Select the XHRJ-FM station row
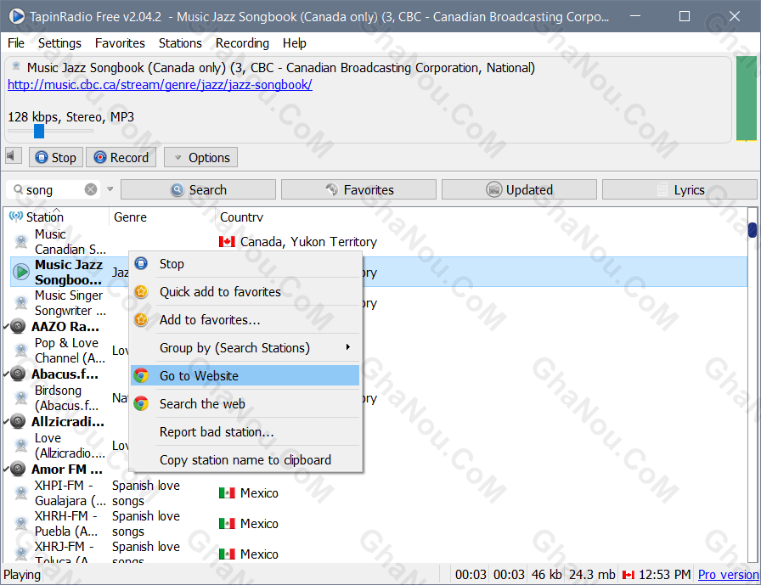Image resolution: width=761 pixels, height=585 pixels. point(379,553)
